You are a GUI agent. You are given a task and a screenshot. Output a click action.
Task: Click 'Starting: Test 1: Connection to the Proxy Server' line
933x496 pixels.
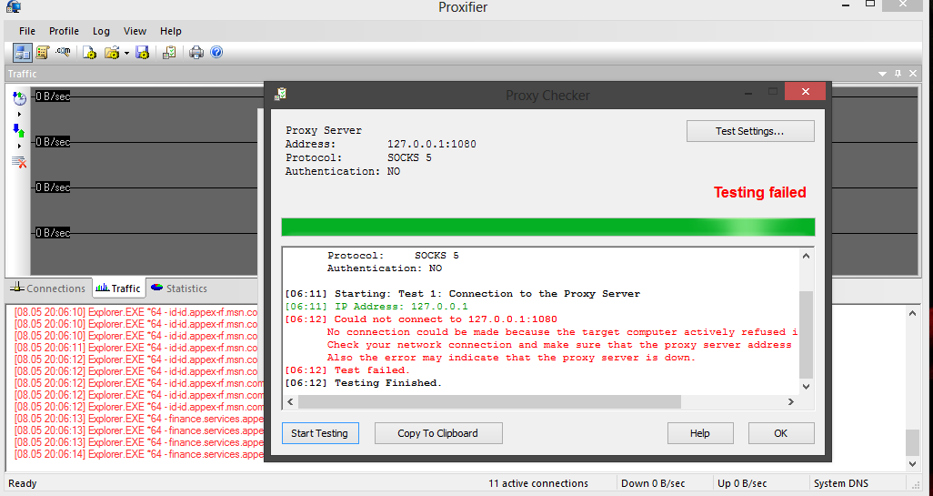463,294
